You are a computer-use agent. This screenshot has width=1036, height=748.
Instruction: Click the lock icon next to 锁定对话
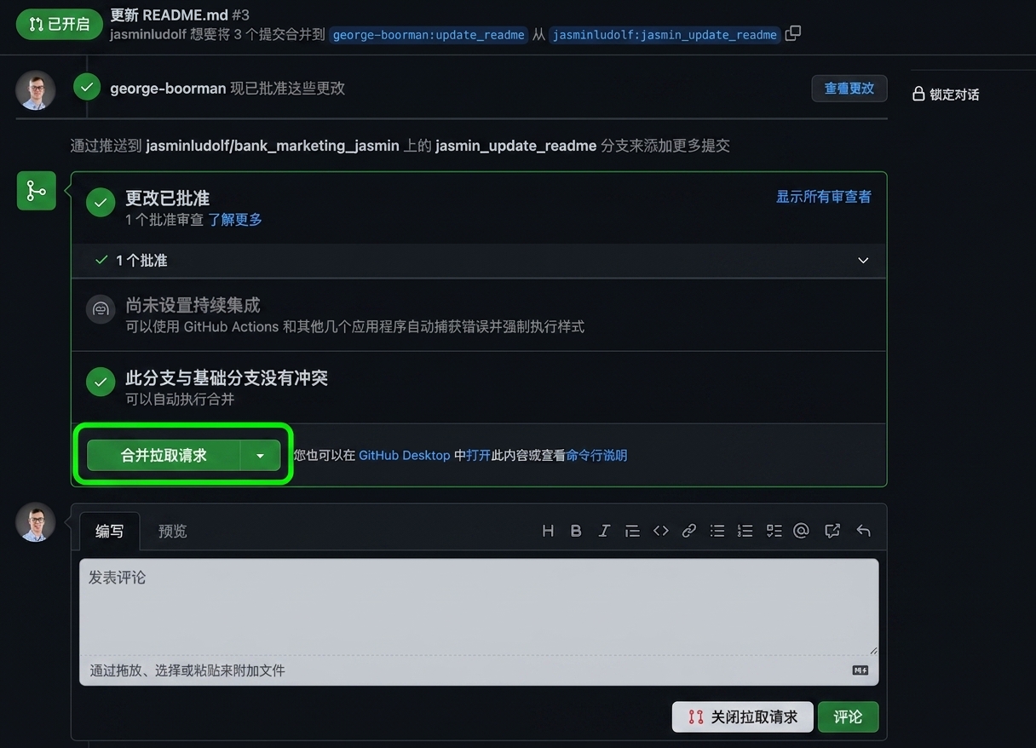pos(918,94)
